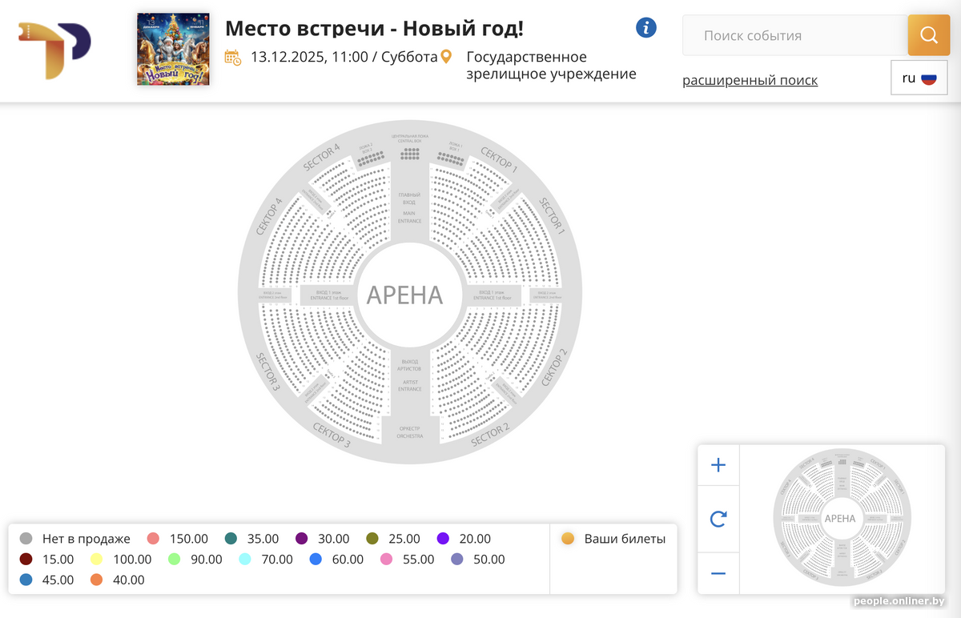Click the calendar date icon
Screen dimensions: 961x618
pos(233,57)
